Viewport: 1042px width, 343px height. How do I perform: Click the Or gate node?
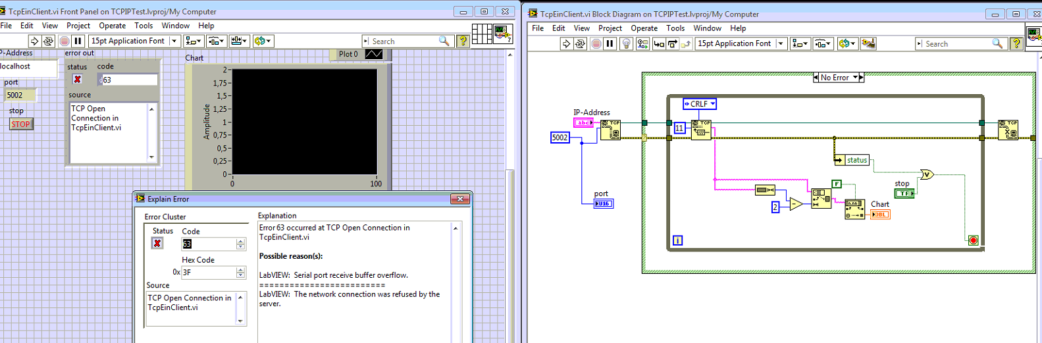[x=927, y=174]
